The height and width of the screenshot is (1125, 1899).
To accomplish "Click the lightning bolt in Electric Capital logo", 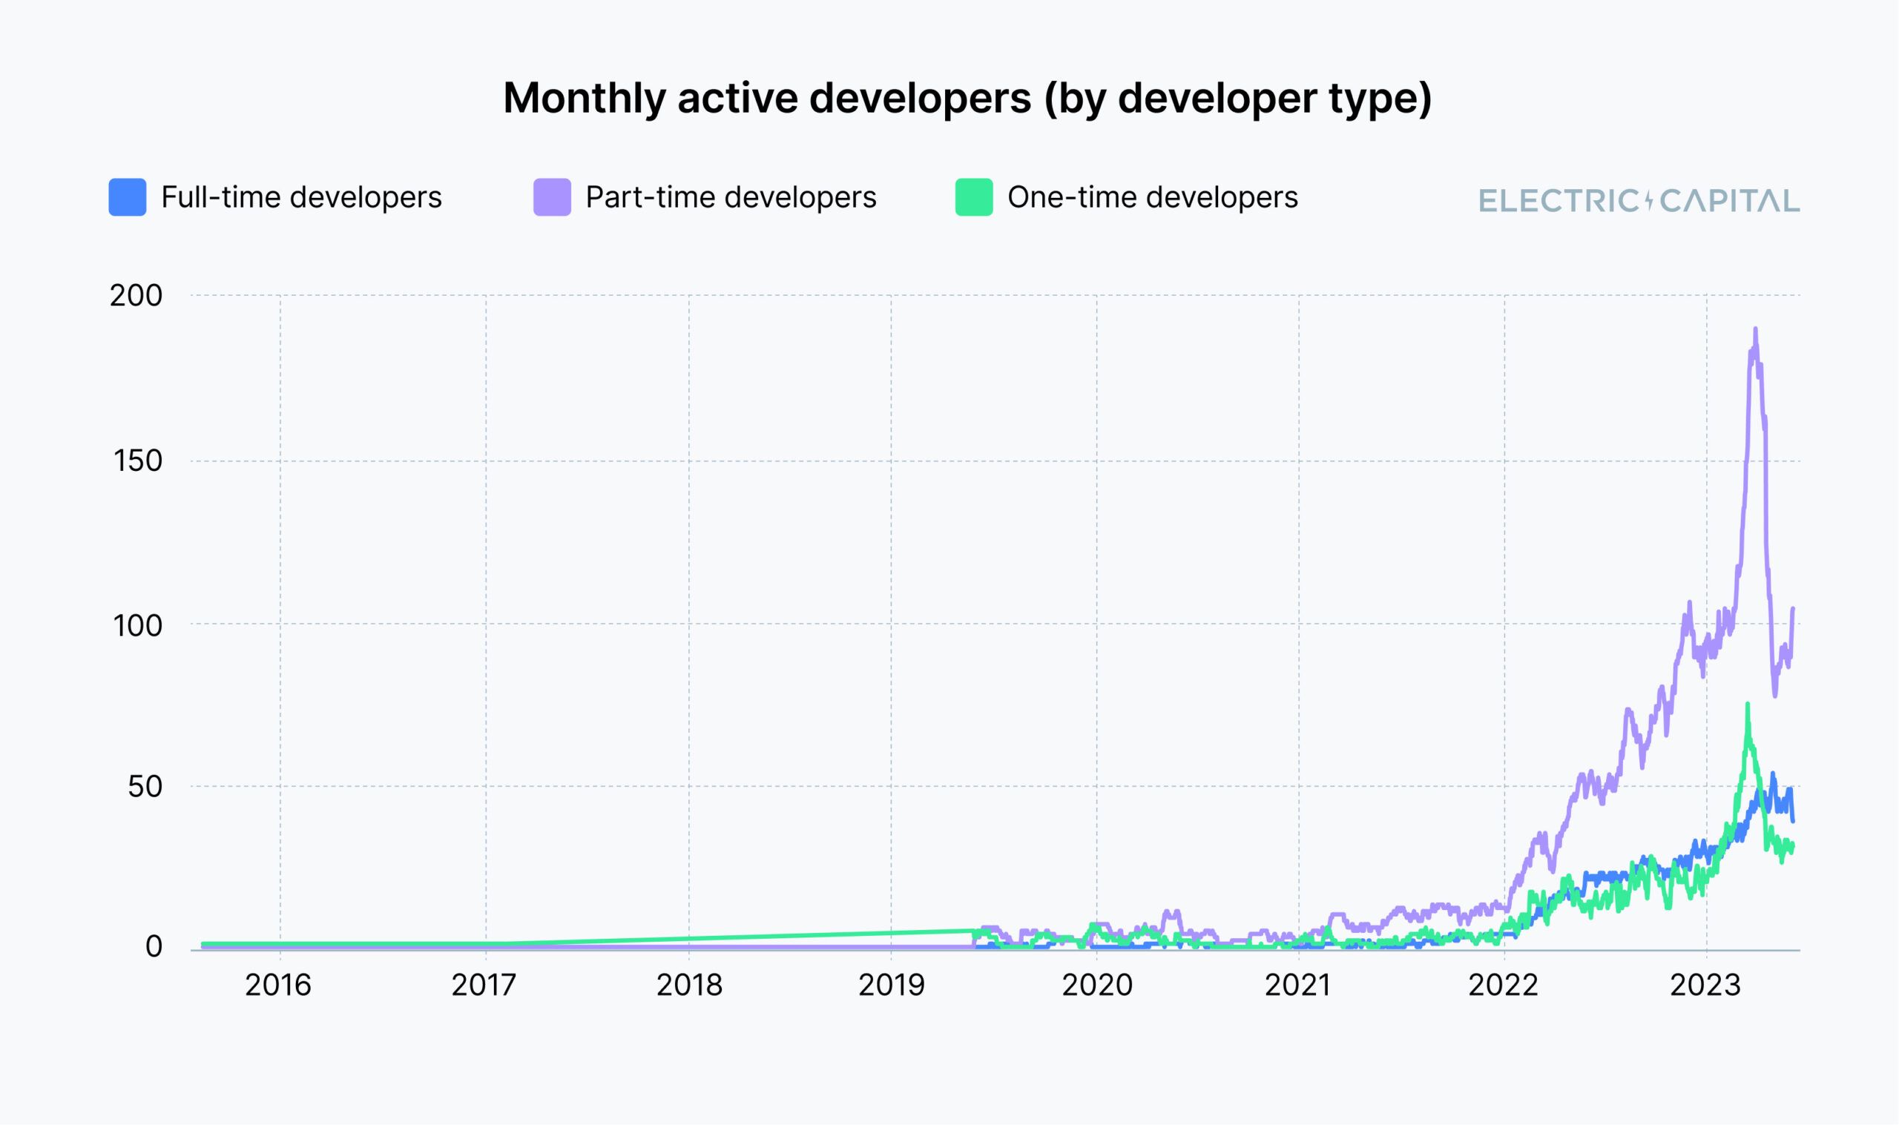I will (x=1649, y=201).
